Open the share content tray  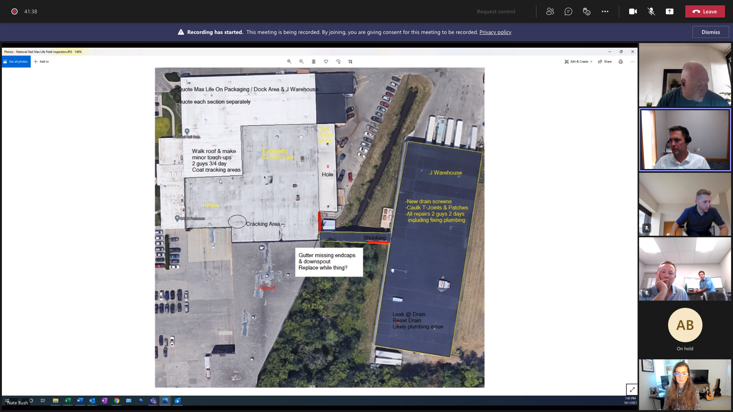[x=670, y=11]
